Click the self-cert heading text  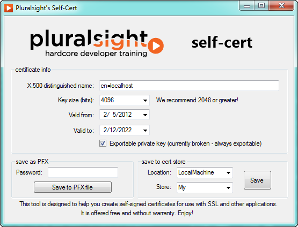(222, 43)
